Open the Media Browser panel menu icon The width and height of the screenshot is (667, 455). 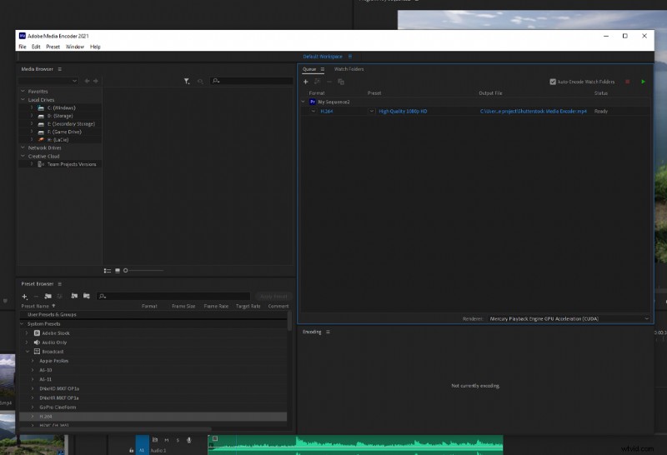pos(59,69)
